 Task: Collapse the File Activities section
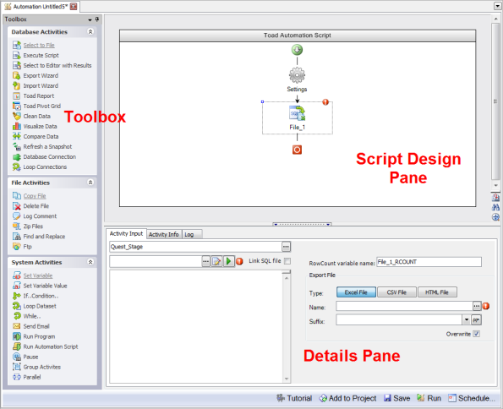pyautogui.click(x=90, y=183)
